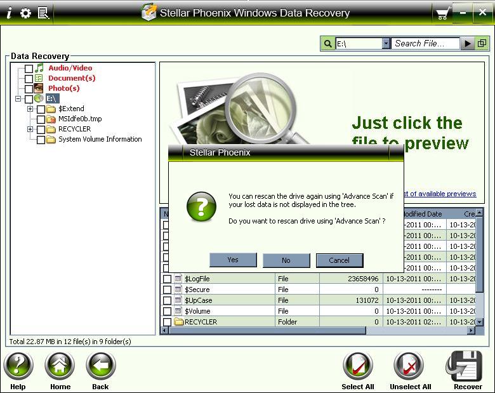Click the MSIdfe0b.tmp deleted folder icon
The width and height of the screenshot is (495, 393).
tap(51, 119)
